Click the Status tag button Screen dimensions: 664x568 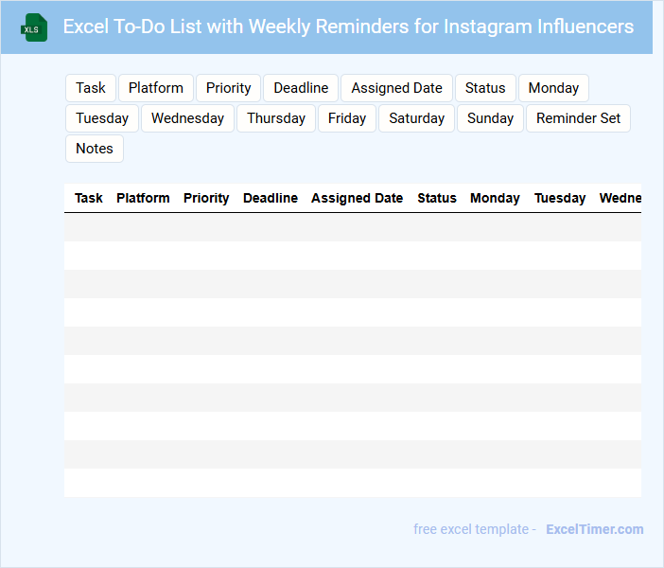coord(485,88)
